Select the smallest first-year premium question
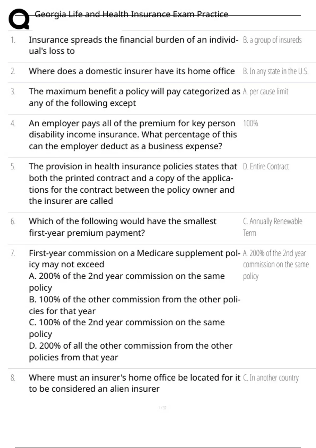This screenshot has width=316, height=448. (x=122, y=227)
